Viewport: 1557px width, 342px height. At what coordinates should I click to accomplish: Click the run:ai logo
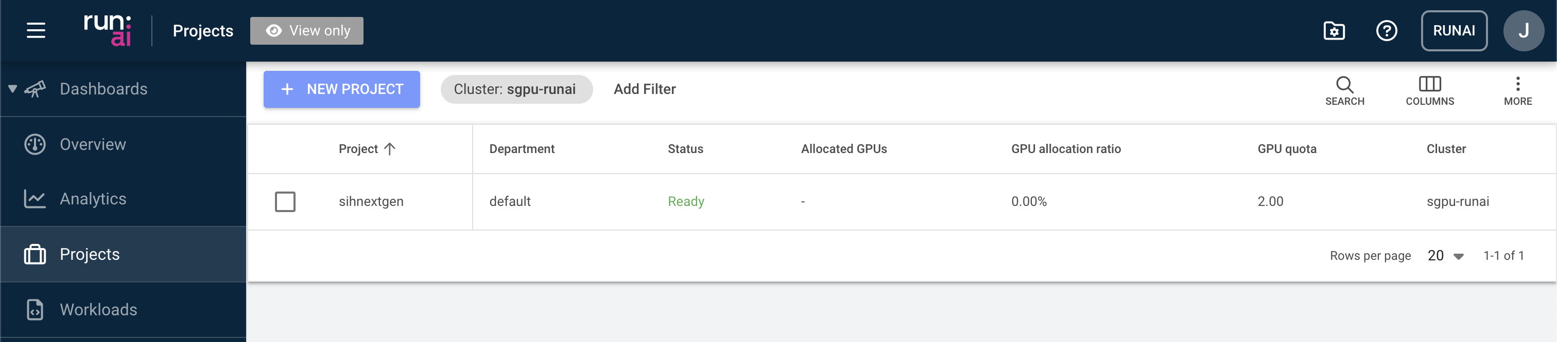pos(107,30)
